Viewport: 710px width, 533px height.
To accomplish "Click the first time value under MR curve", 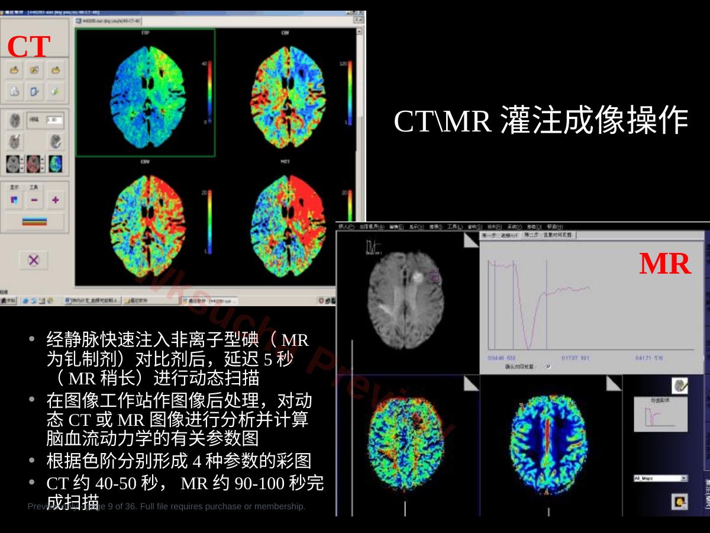I will [x=502, y=358].
